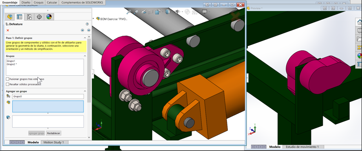Click Zoom to Area icon
This screenshot has height=151, width=362.
pyautogui.click(x=137, y=11)
